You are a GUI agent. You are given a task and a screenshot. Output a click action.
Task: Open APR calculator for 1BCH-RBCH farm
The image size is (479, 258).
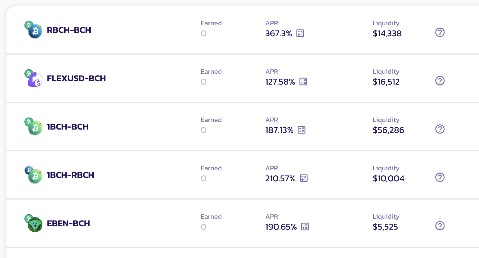pyautogui.click(x=304, y=178)
